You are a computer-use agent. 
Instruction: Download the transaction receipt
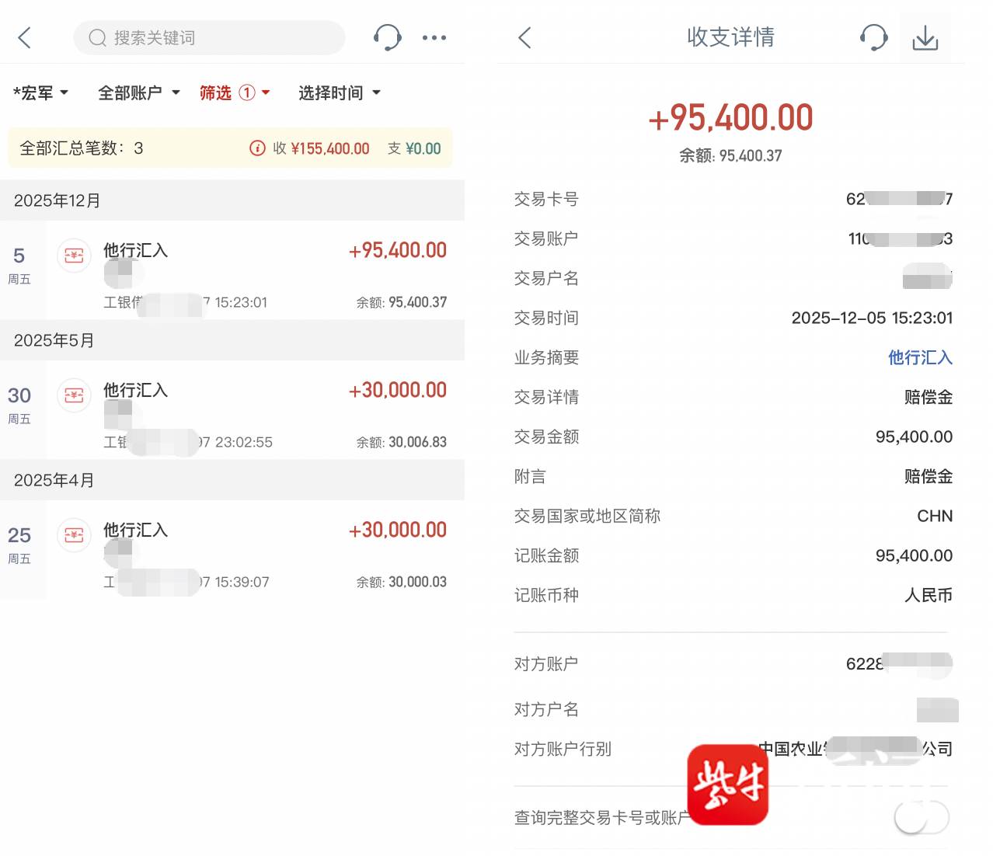tap(925, 37)
